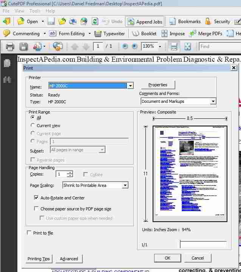Click the fit width page icon
Screen dimensions: 241x272
click(174, 47)
